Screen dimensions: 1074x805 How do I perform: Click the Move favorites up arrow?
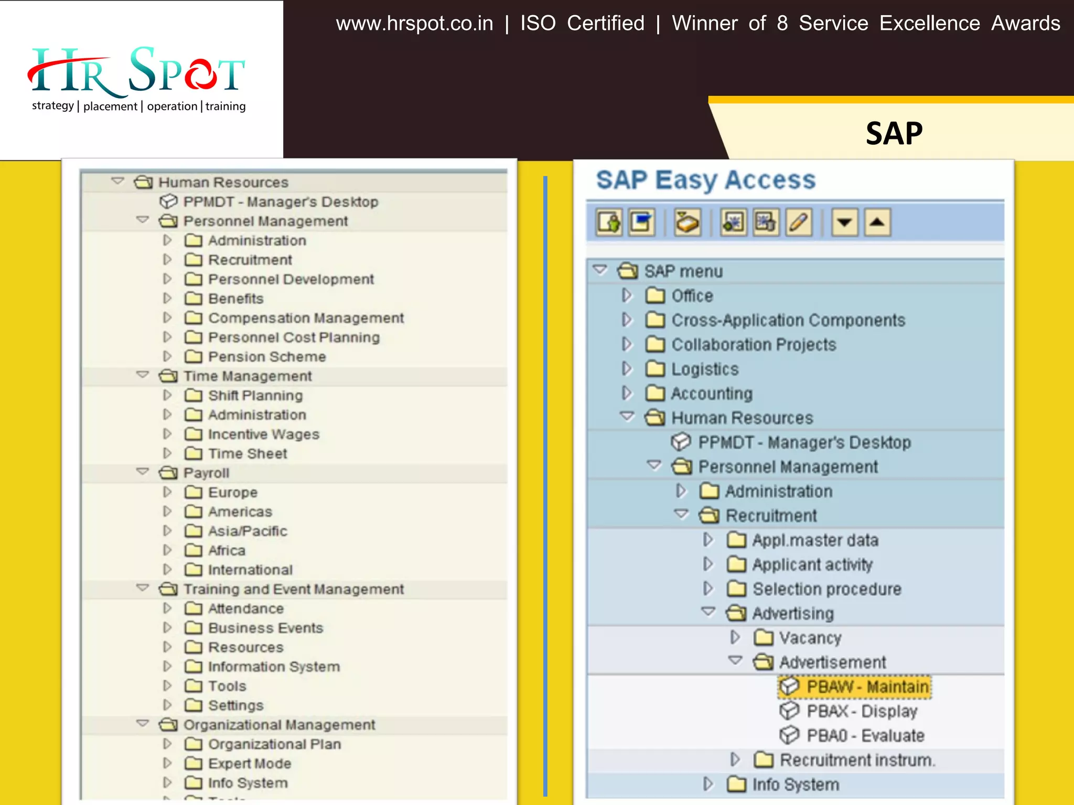tap(877, 223)
